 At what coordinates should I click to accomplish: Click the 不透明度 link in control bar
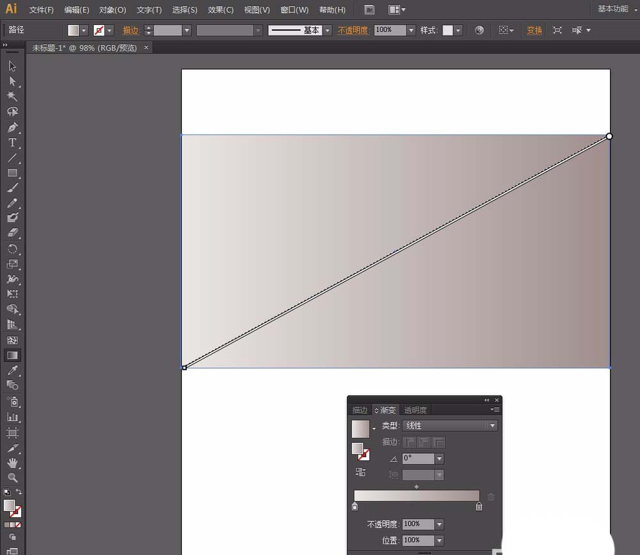(353, 30)
